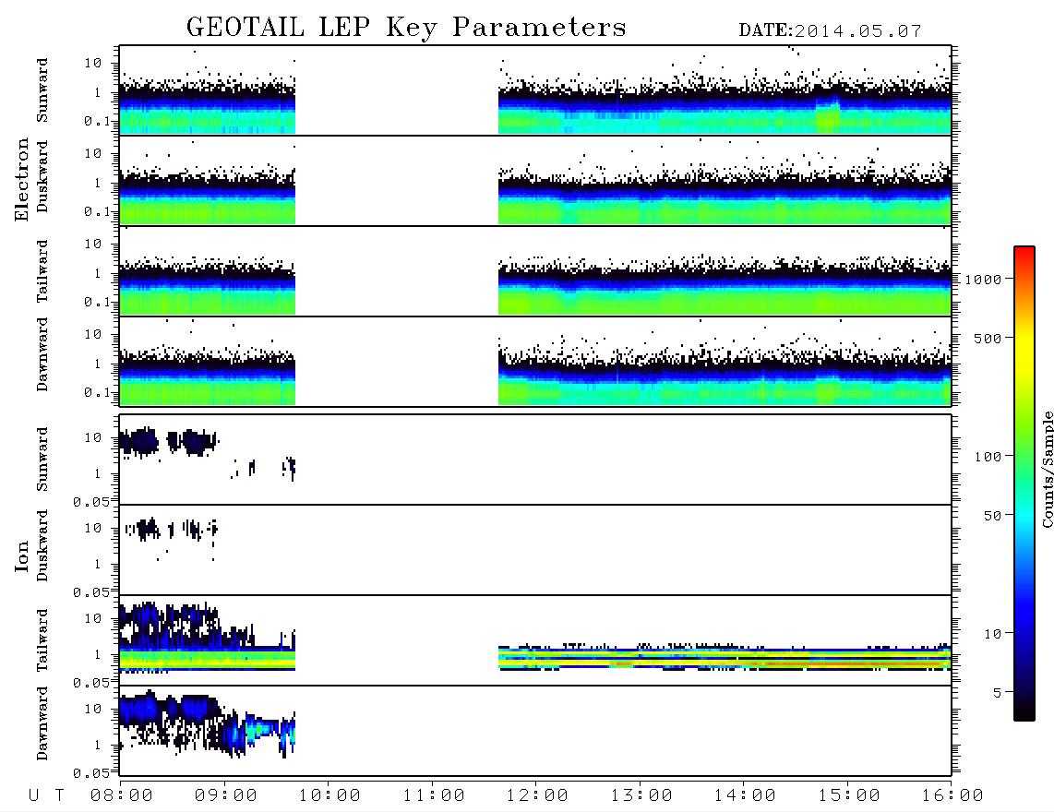Click the 10:00 time axis label

[x=329, y=796]
